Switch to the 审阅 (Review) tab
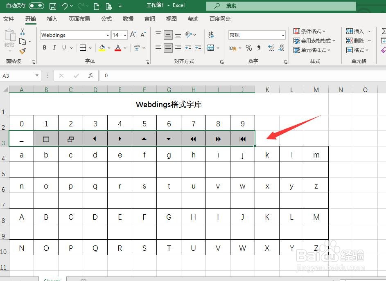The width and height of the screenshot is (386, 281). [x=150, y=19]
